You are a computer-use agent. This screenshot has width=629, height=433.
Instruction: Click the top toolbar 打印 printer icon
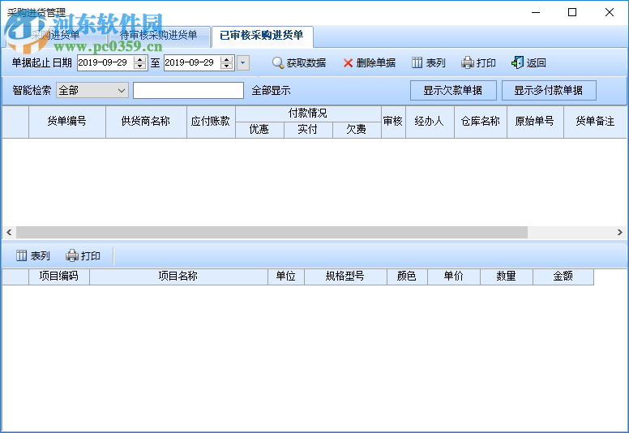click(x=468, y=62)
